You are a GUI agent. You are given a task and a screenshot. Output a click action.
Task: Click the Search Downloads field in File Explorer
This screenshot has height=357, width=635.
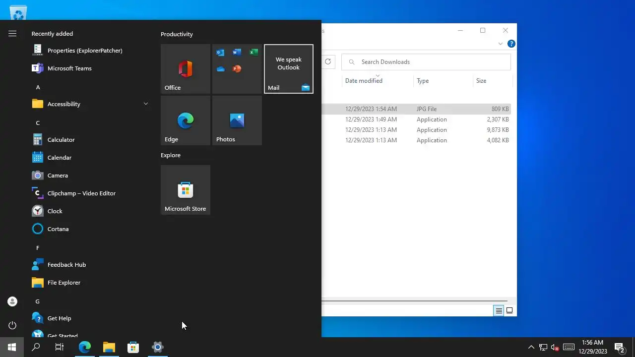click(x=426, y=62)
